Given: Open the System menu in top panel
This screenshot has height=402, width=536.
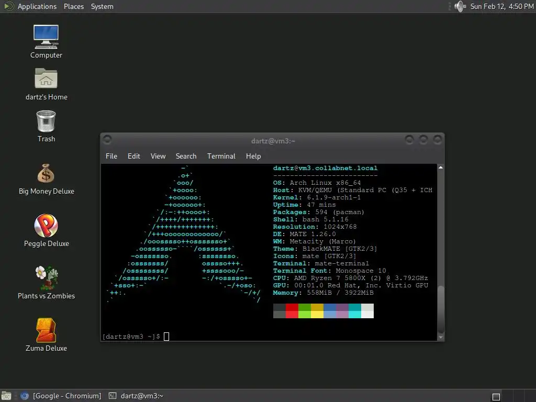Looking at the screenshot, I should click(102, 6).
